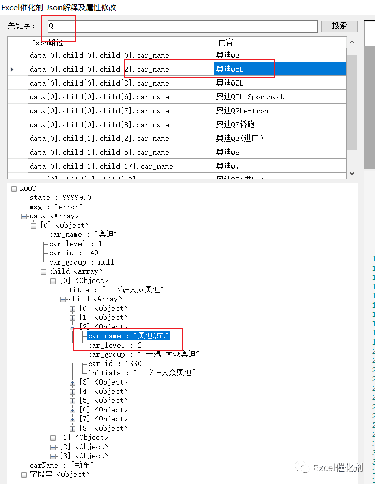Expand child object [0] under child Array
Screen dimensions: 375x484
coord(73,308)
